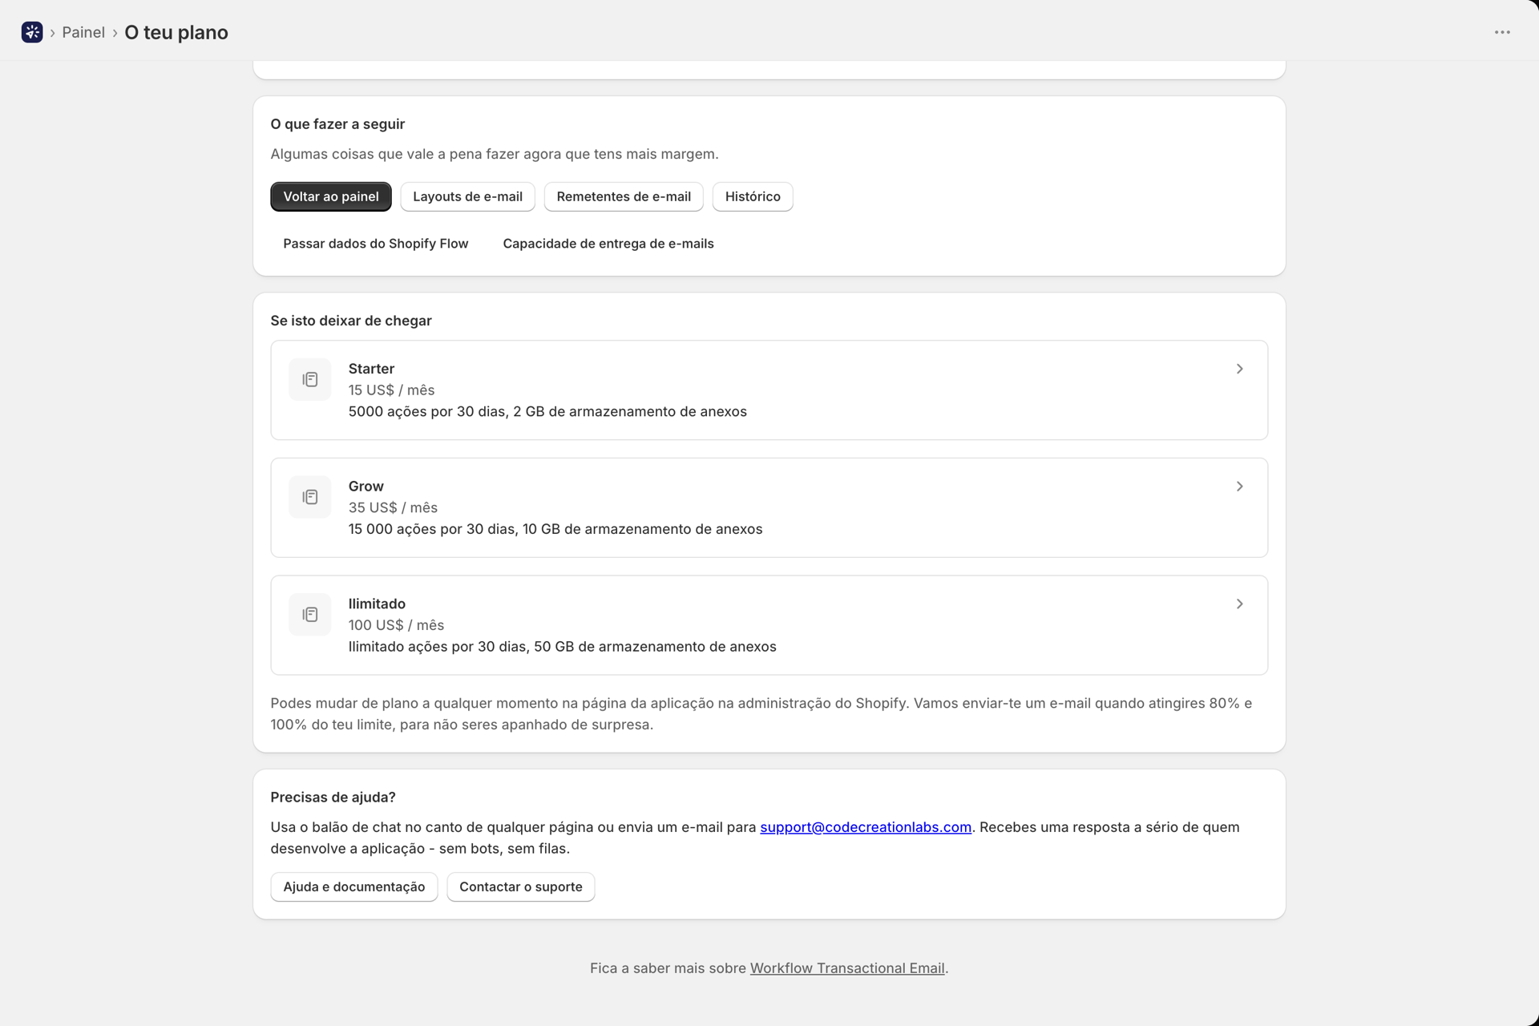Click the Grow plan document icon

point(310,497)
